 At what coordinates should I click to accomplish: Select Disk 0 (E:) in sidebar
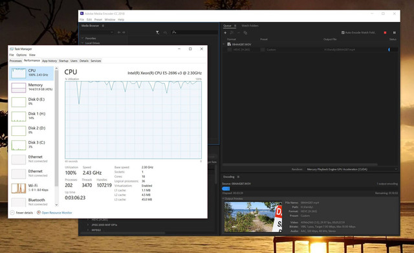32,102
